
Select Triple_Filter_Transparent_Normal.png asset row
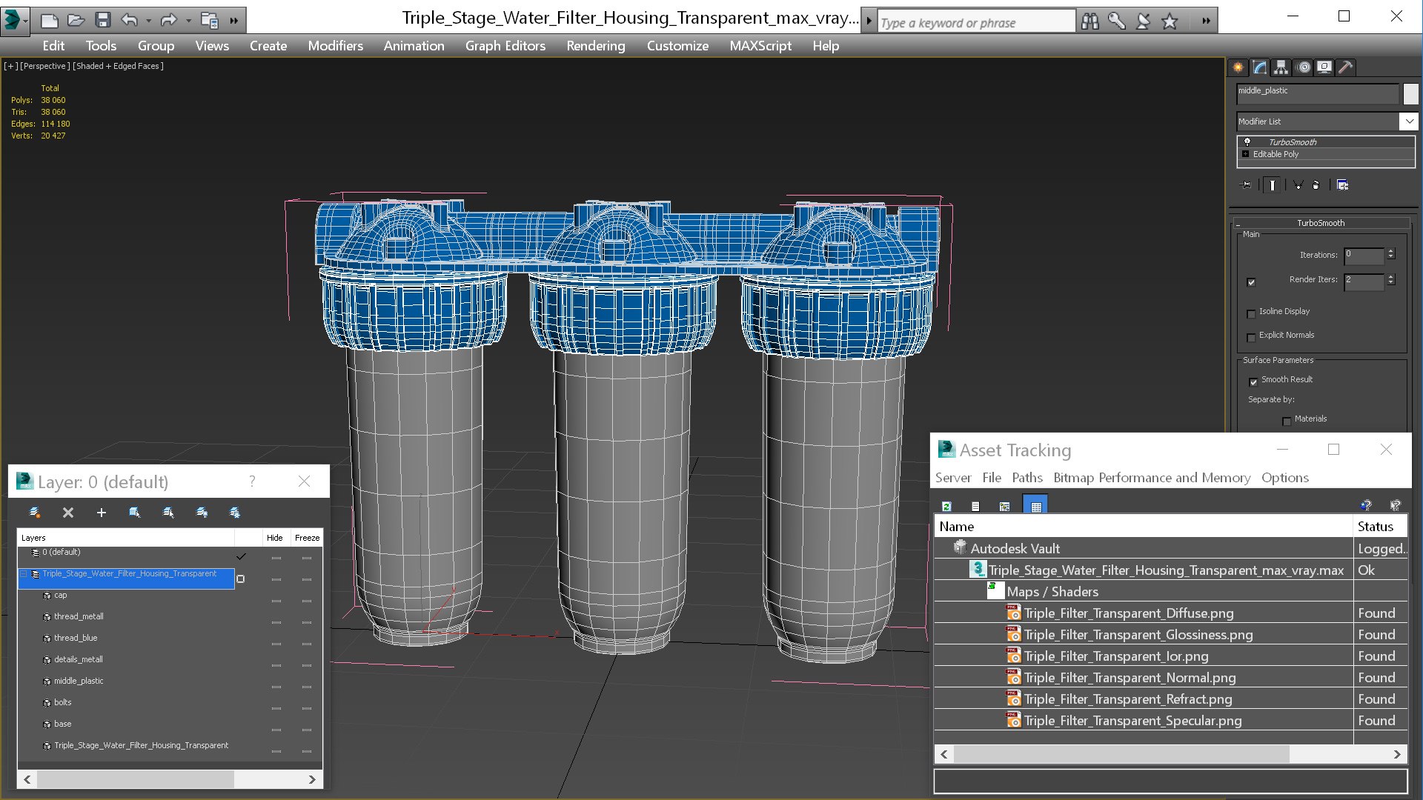click(x=1130, y=678)
